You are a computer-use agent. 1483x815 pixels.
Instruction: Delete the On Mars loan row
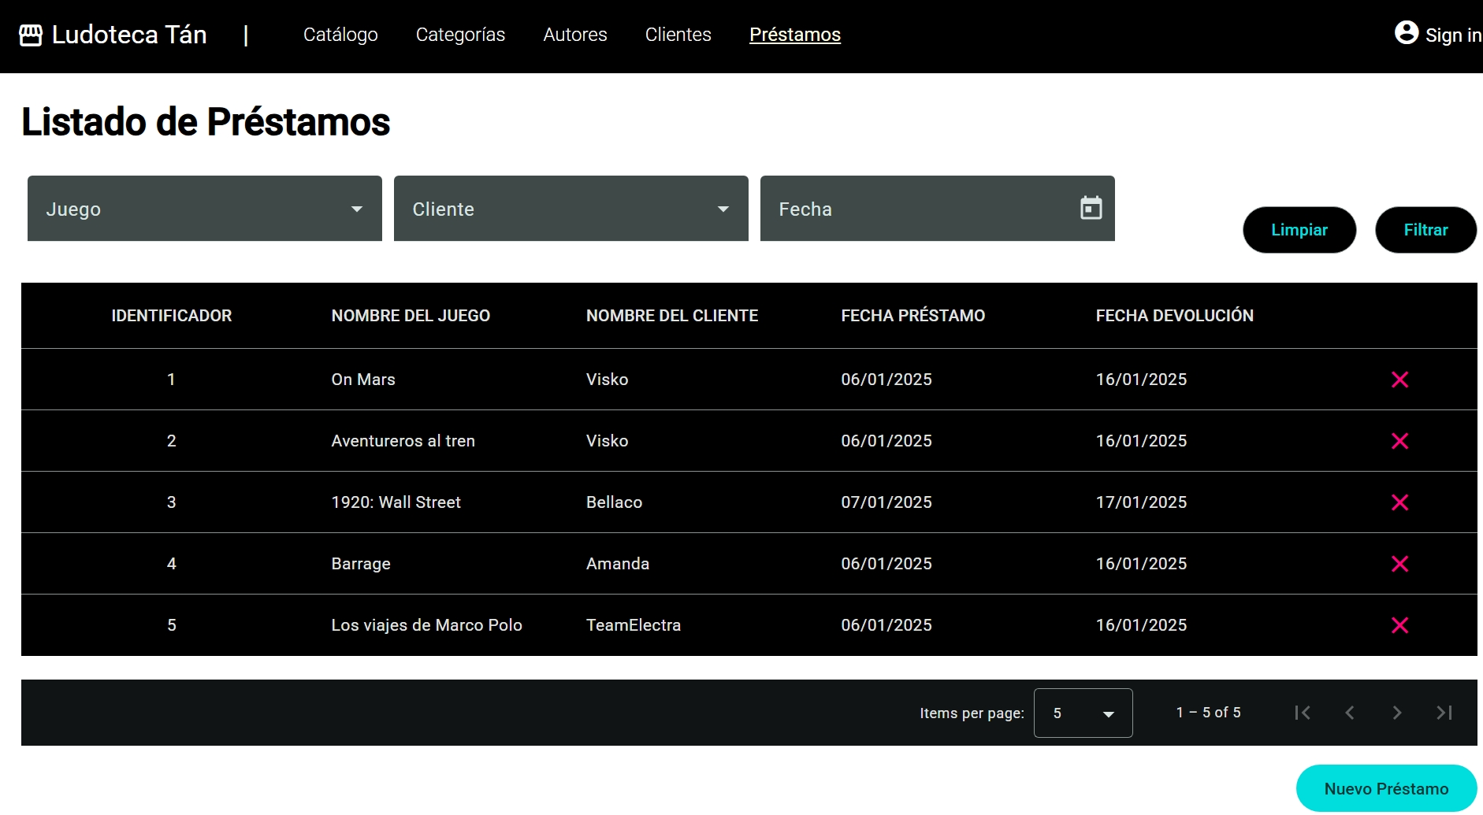[x=1399, y=380]
